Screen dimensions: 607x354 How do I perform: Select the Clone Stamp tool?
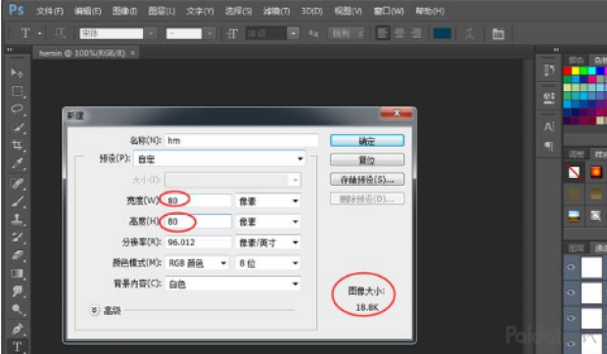tap(17, 219)
